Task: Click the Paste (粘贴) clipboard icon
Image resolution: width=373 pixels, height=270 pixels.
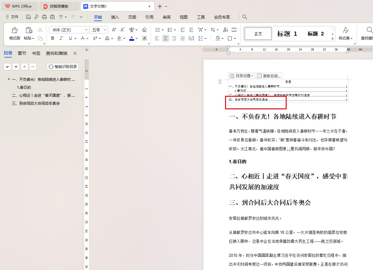Action: (29, 30)
